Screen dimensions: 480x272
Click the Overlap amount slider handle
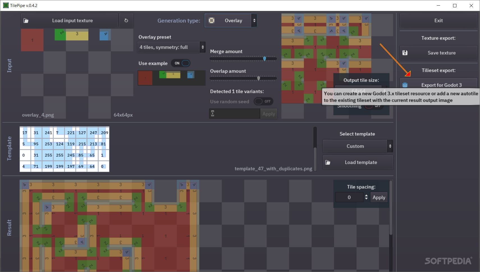click(x=259, y=78)
